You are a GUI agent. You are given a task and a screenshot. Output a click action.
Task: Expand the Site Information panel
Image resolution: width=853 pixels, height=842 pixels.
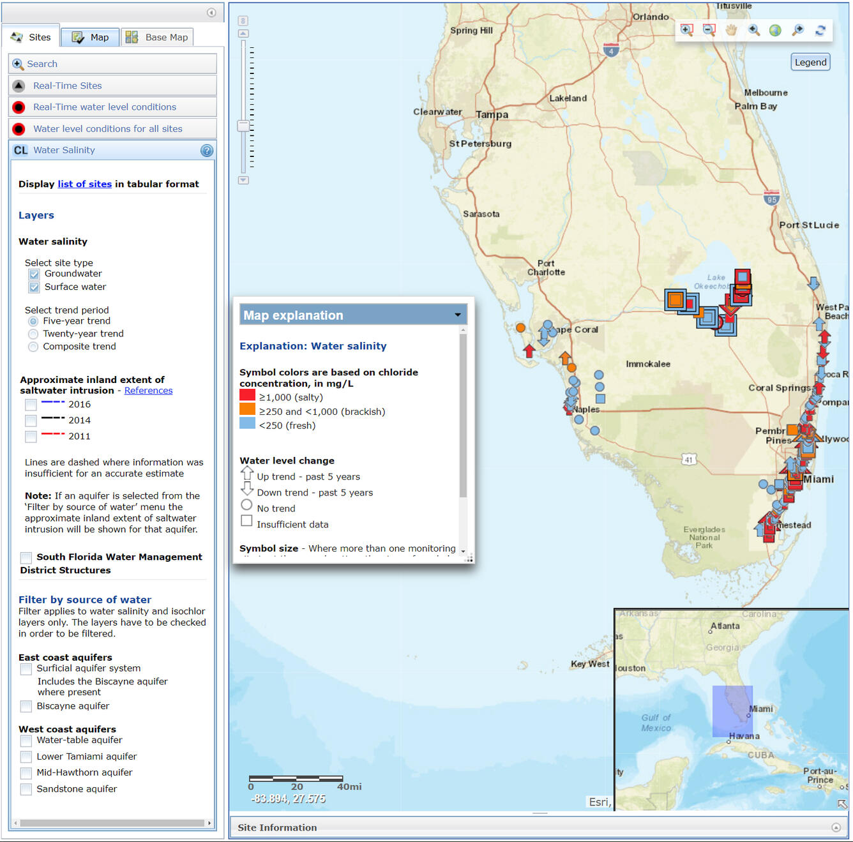(838, 827)
